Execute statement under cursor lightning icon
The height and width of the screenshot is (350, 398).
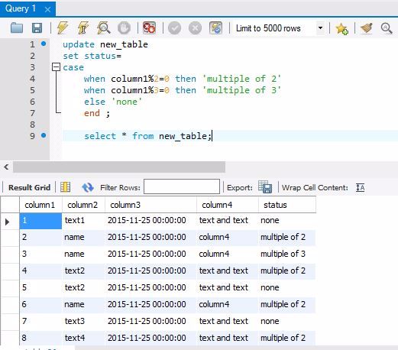(x=83, y=28)
